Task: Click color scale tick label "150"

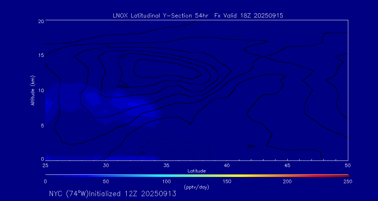Action: pos(227,181)
